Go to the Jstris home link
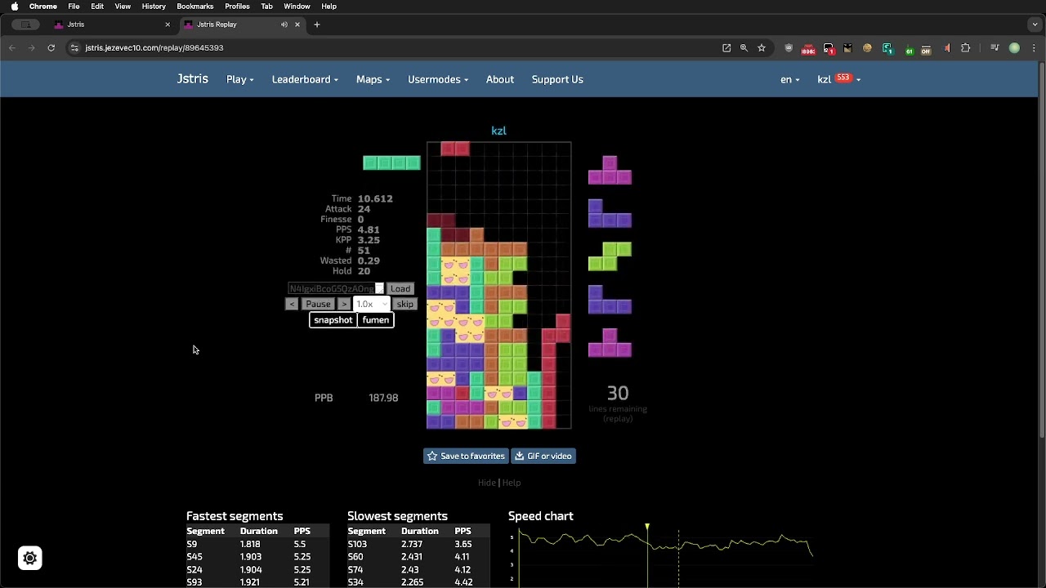This screenshot has width=1046, height=588. [x=193, y=79]
